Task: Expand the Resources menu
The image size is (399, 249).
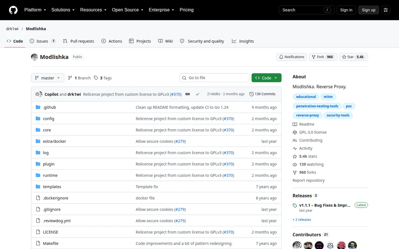Action: [93, 10]
